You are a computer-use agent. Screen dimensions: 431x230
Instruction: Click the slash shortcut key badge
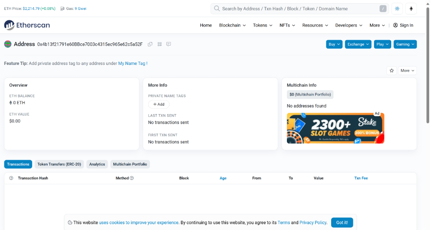383,9
